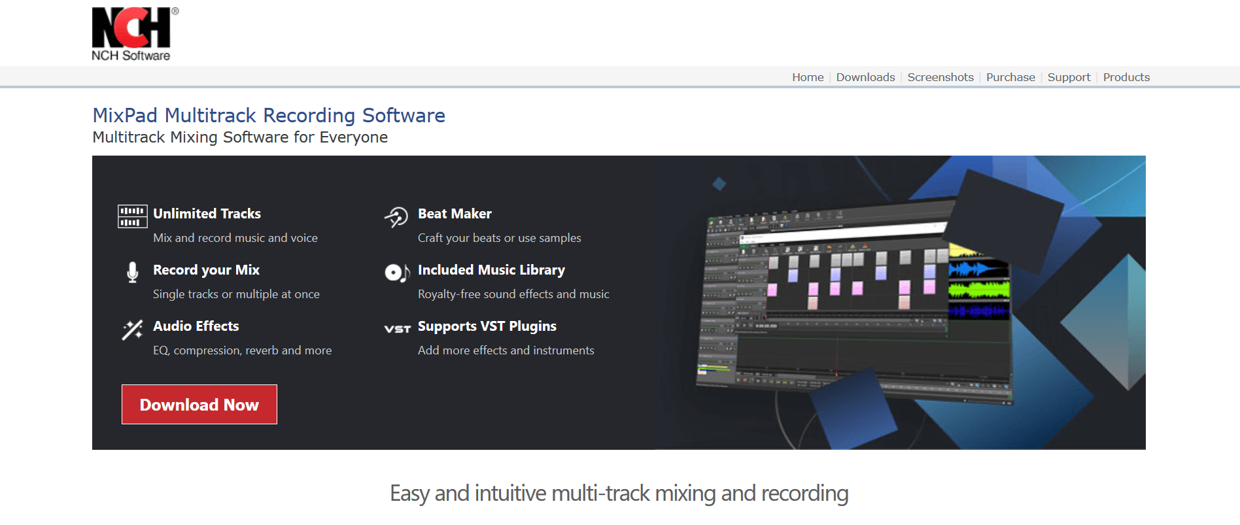
Task: Click 'Mix and record music and voice' text
Action: pos(235,238)
